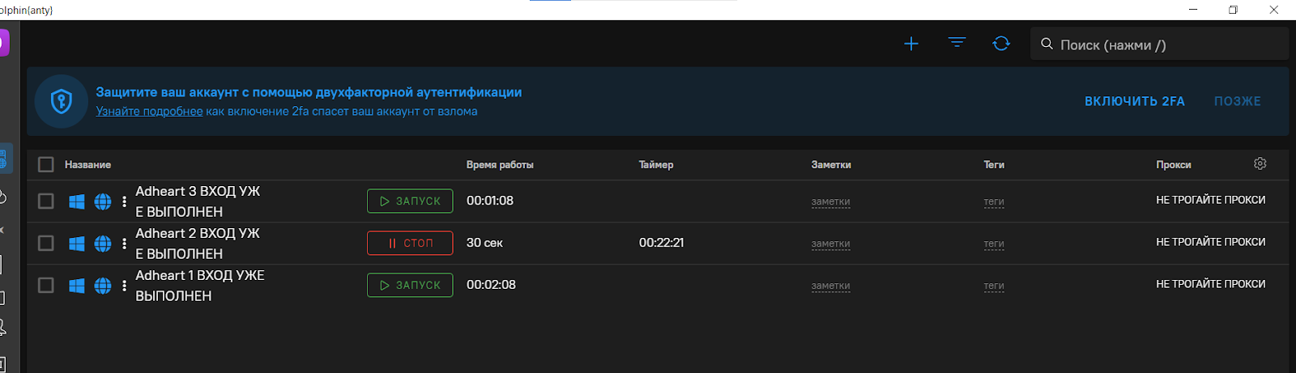Open table column settings gear icon
1296x373 pixels.
point(1260,163)
